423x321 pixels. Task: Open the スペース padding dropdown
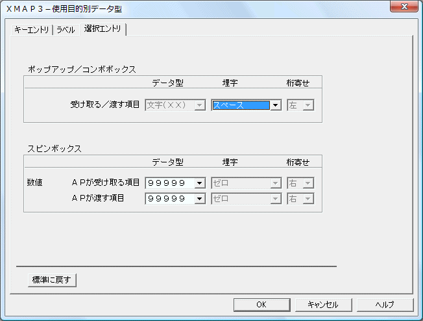247,105
